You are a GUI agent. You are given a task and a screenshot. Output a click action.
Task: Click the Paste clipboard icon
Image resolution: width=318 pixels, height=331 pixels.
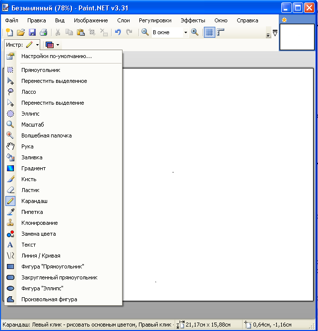click(x=80, y=32)
